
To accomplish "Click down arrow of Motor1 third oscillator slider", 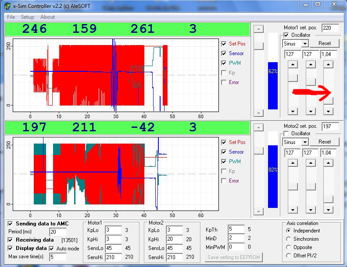I will coord(328,111).
